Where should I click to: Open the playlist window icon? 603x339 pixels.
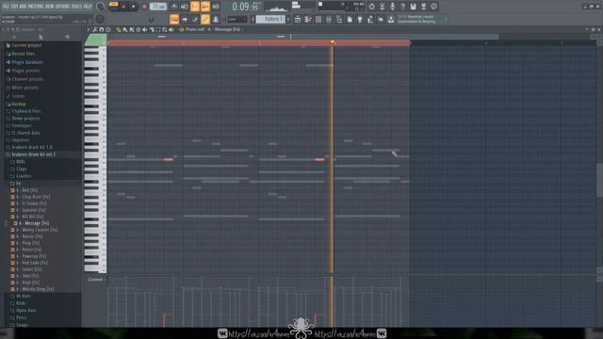[x=298, y=19]
